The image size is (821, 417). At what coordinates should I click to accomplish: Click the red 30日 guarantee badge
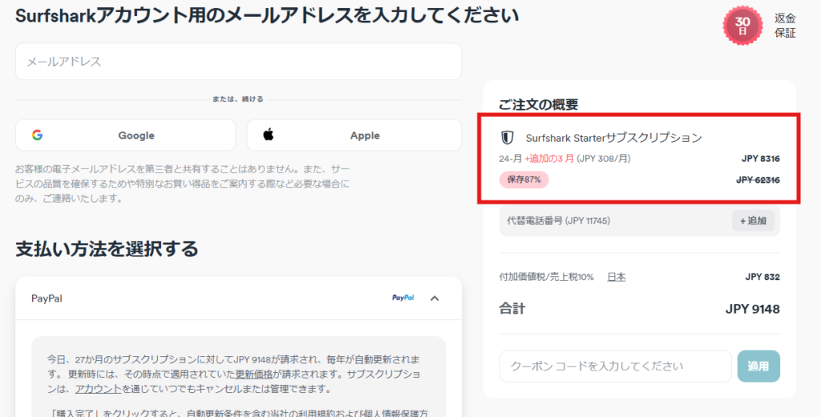pos(742,26)
